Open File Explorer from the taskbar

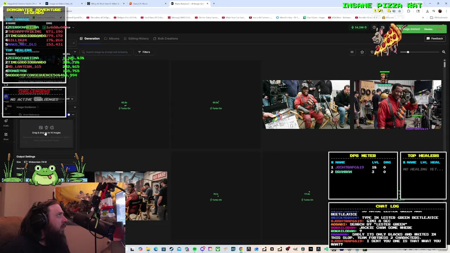(x=148, y=249)
